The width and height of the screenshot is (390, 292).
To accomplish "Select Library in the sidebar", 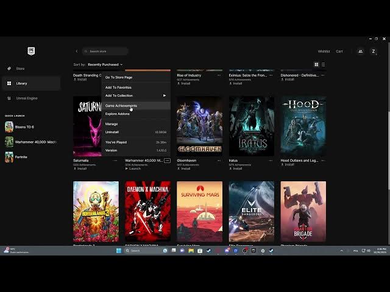I will coord(31,83).
